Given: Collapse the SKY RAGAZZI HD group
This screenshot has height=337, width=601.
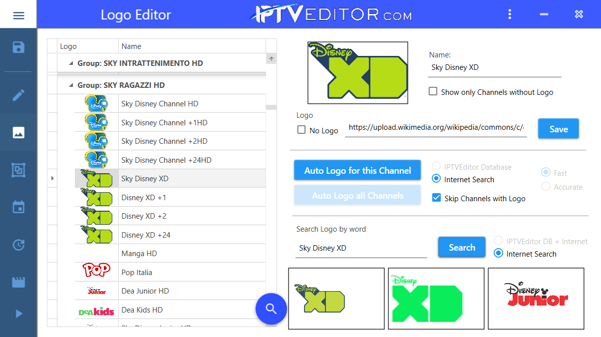Looking at the screenshot, I should (x=70, y=85).
